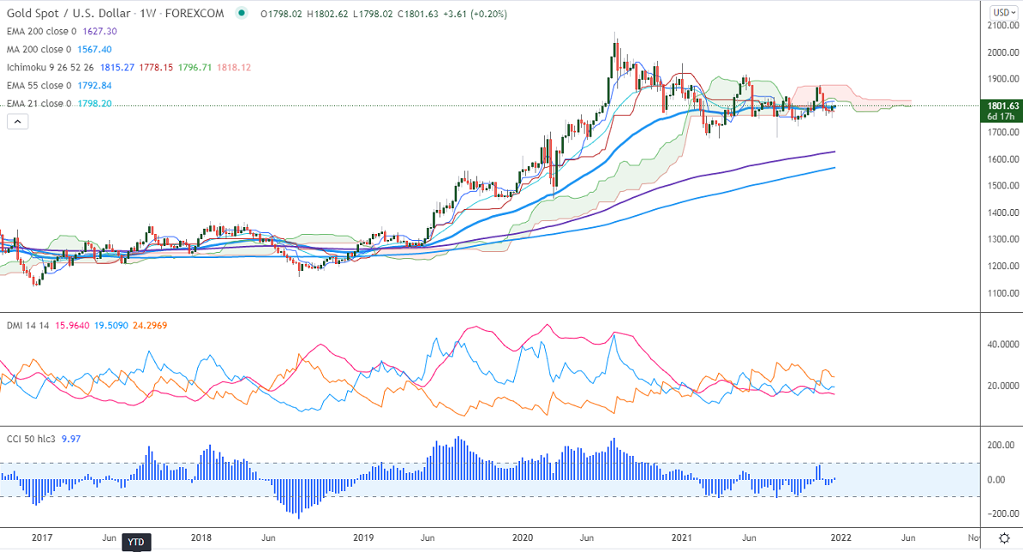The image size is (1023, 552).
Task: Click the 2017 label on time axis
Action: tap(42, 537)
